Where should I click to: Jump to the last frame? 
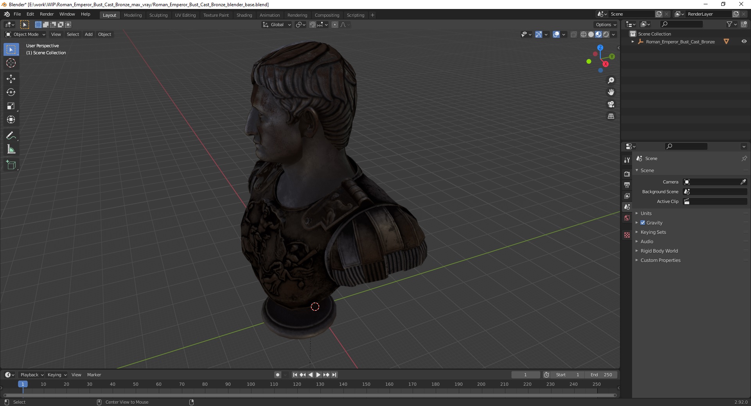pos(334,375)
